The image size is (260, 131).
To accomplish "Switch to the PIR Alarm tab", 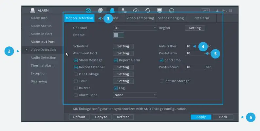I will [201, 18].
